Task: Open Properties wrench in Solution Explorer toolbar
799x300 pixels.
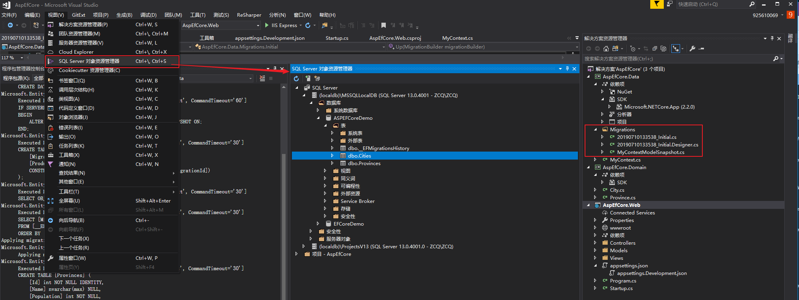Action: click(x=692, y=49)
